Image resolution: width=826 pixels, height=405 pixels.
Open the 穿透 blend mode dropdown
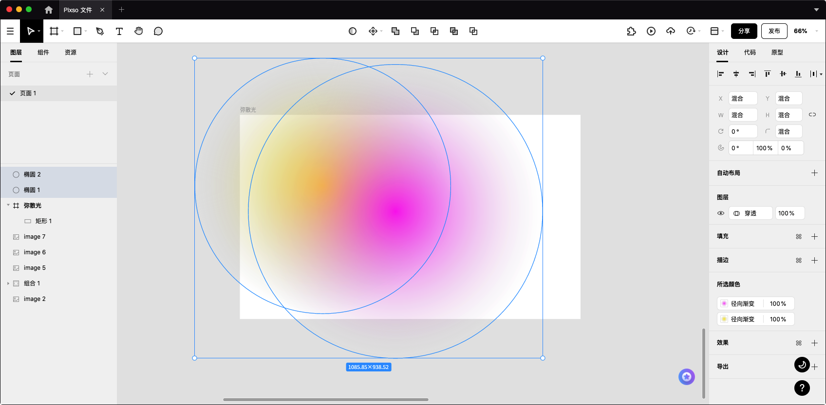pyautogui.click(x=751, y=213)
